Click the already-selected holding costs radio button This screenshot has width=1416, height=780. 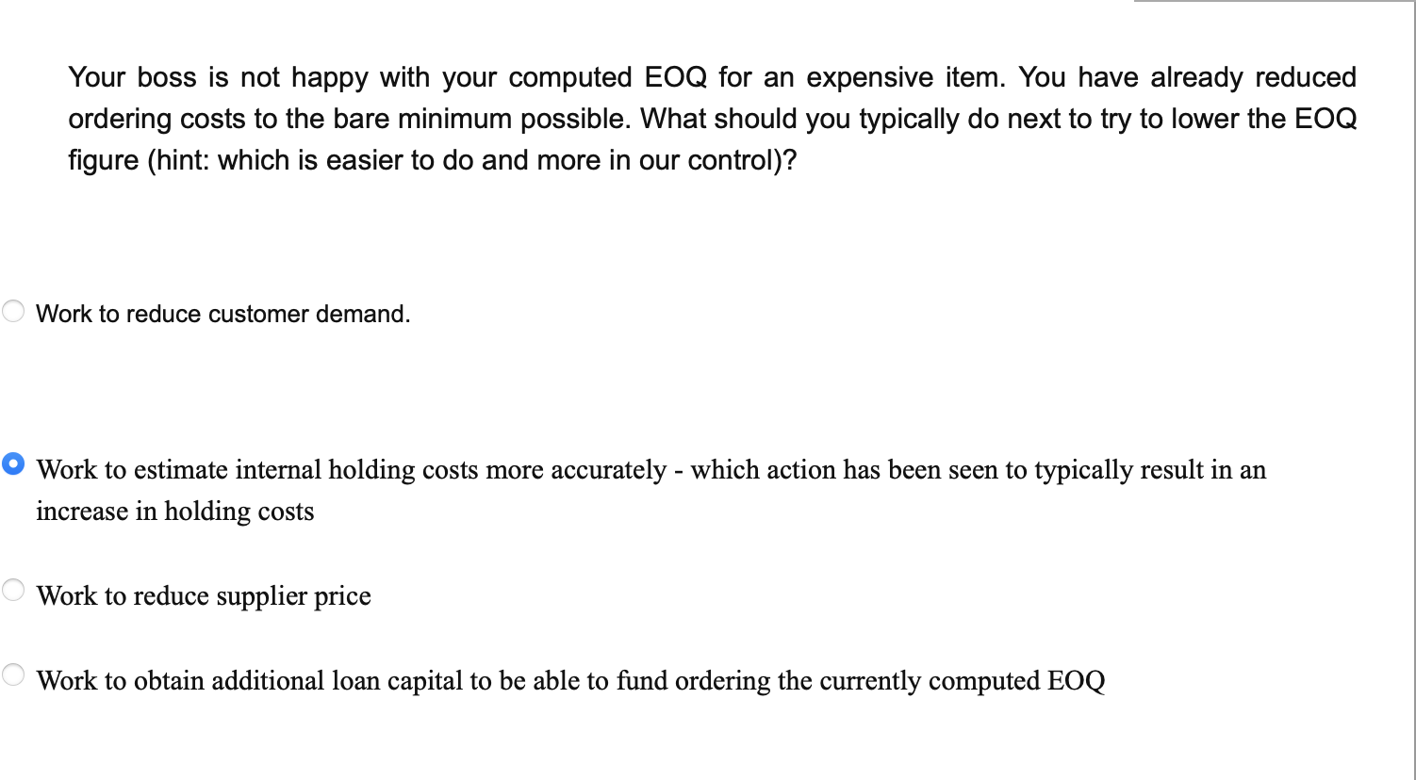[x=13, y=463]
